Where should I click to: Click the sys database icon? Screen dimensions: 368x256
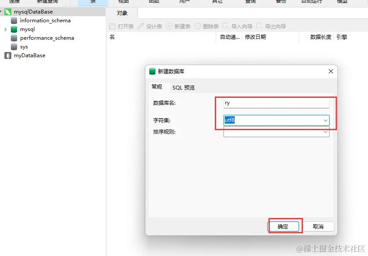(x=14, y=47)
